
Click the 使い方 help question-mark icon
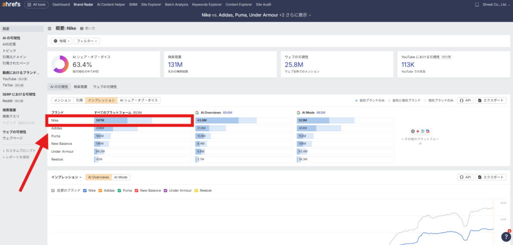click(82, 29)
